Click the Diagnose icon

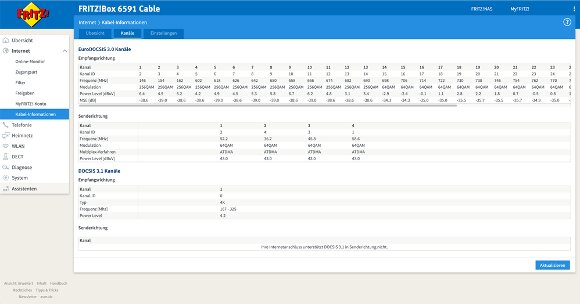(x=6, y=167)
